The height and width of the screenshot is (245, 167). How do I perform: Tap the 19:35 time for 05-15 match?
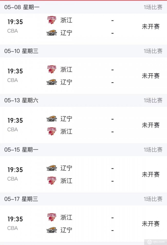point(15,170)
